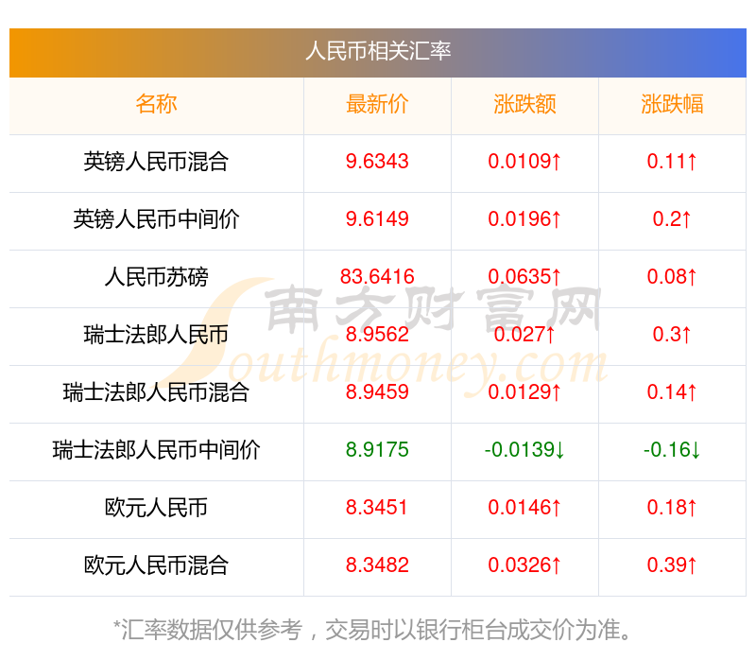Screen dimensions: 756x660
Task: Select the 涨跌额 column header
Action: (524, 104)
